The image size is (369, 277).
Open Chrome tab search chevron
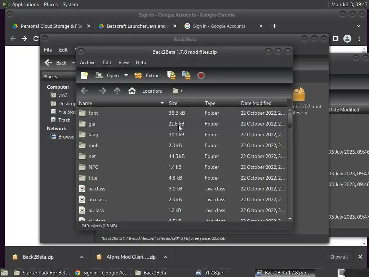click(x=359, y=26)
